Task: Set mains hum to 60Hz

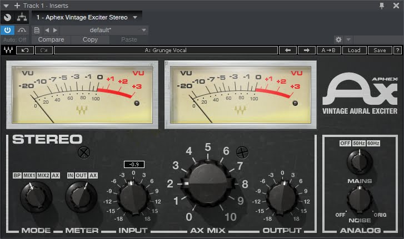Action: [x=372, y=144]
